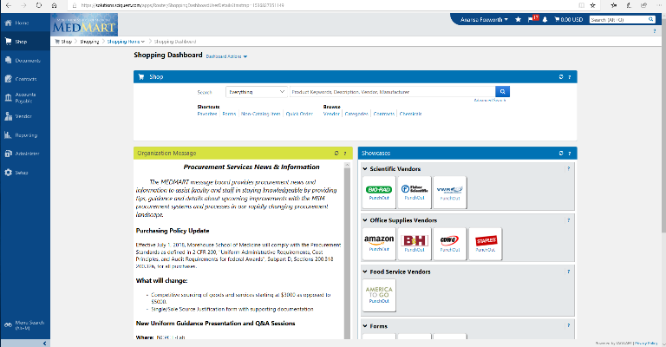This screenshot has height=347, width=666.
Task: Collapse the sidebar with the arrow
Action: tap(44, 344)
